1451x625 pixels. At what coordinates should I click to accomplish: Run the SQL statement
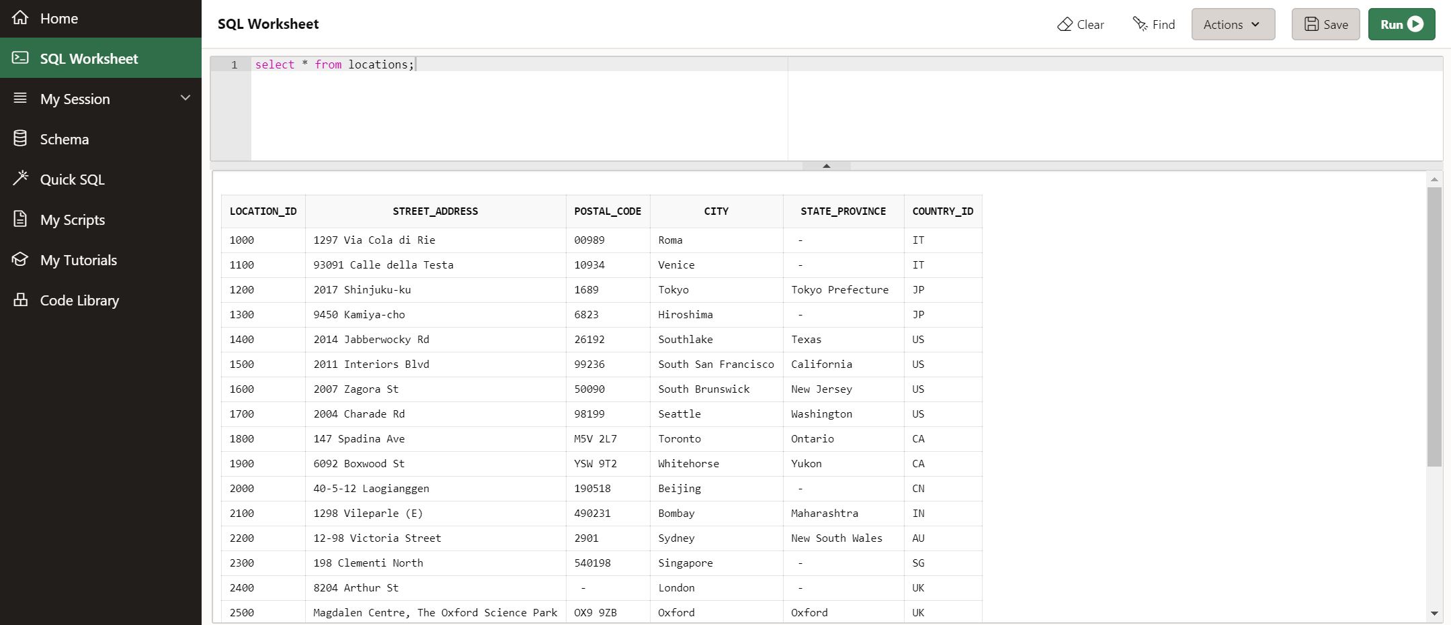(x=1401, y=24)
